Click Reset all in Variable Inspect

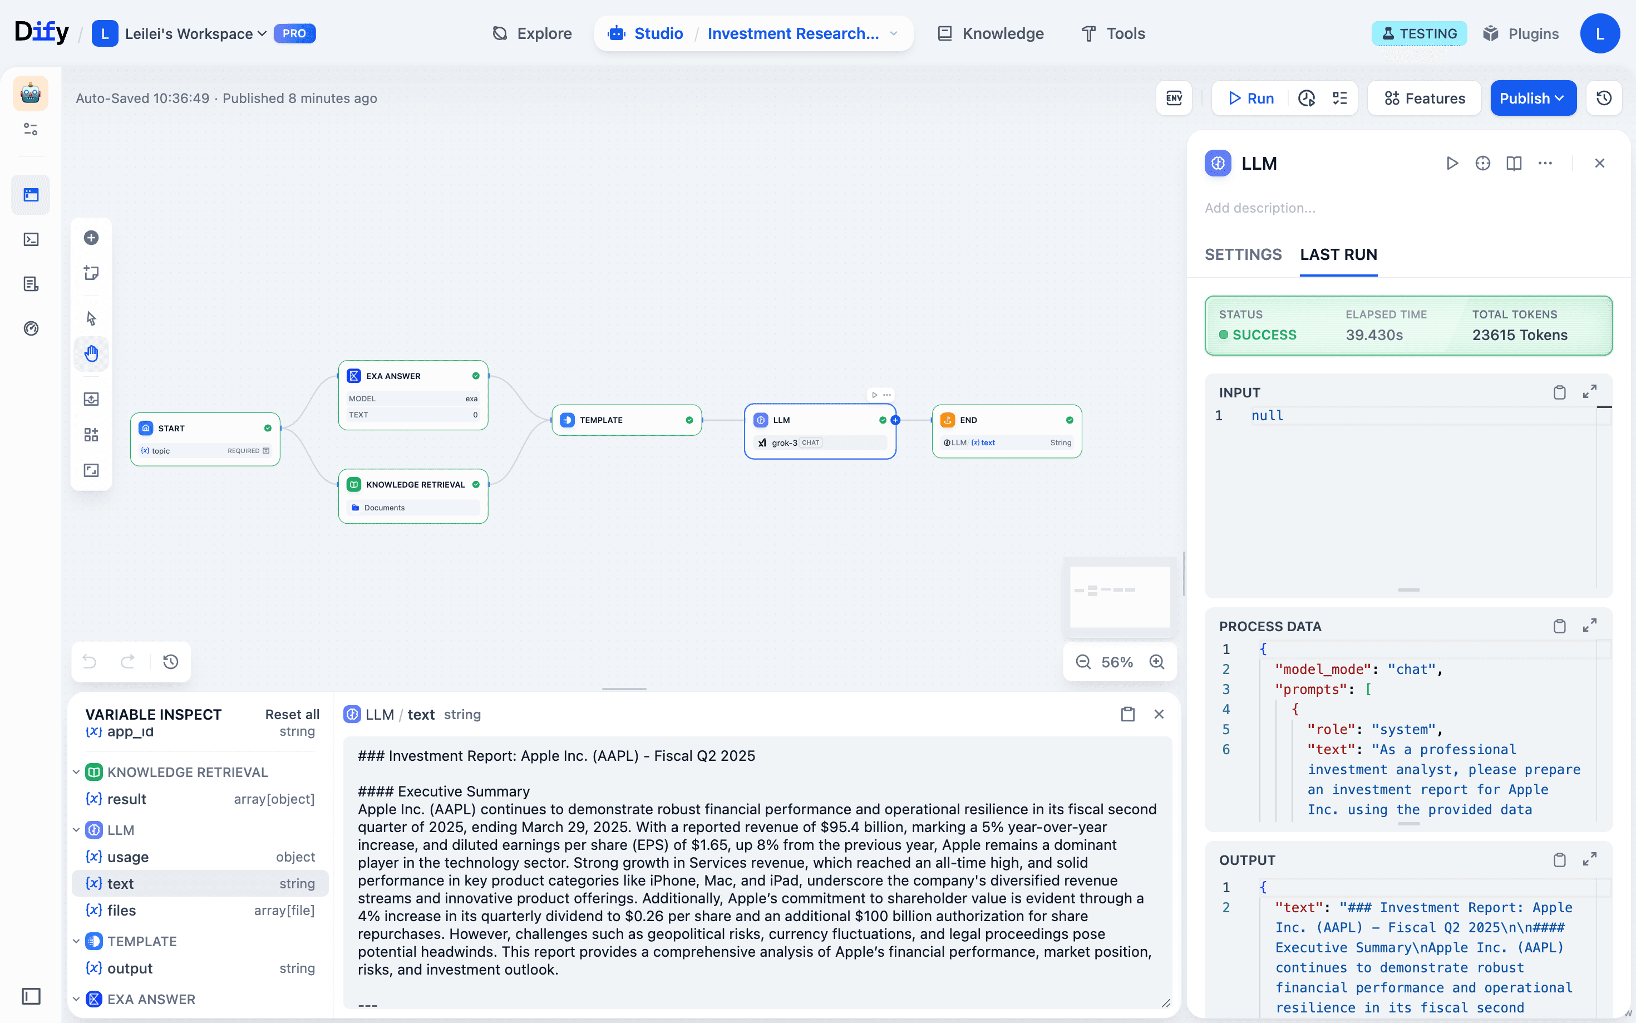[x=292, y=715]
